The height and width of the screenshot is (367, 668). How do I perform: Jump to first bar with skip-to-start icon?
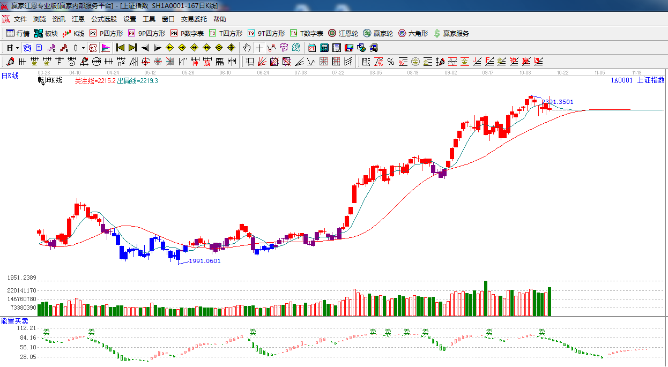120,48
